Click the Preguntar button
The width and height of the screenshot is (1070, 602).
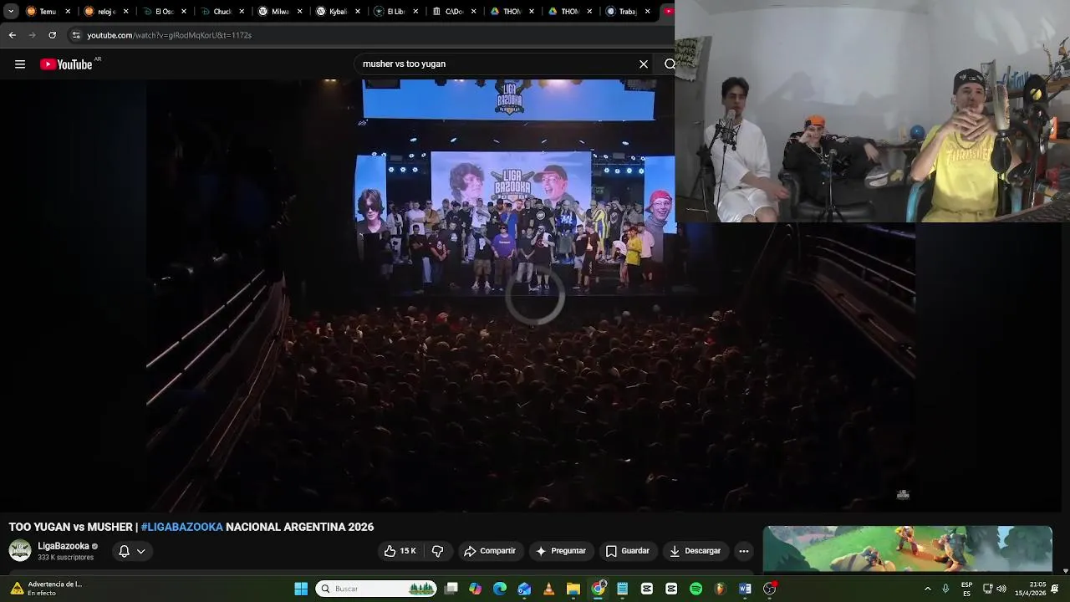tap(561, 551)
